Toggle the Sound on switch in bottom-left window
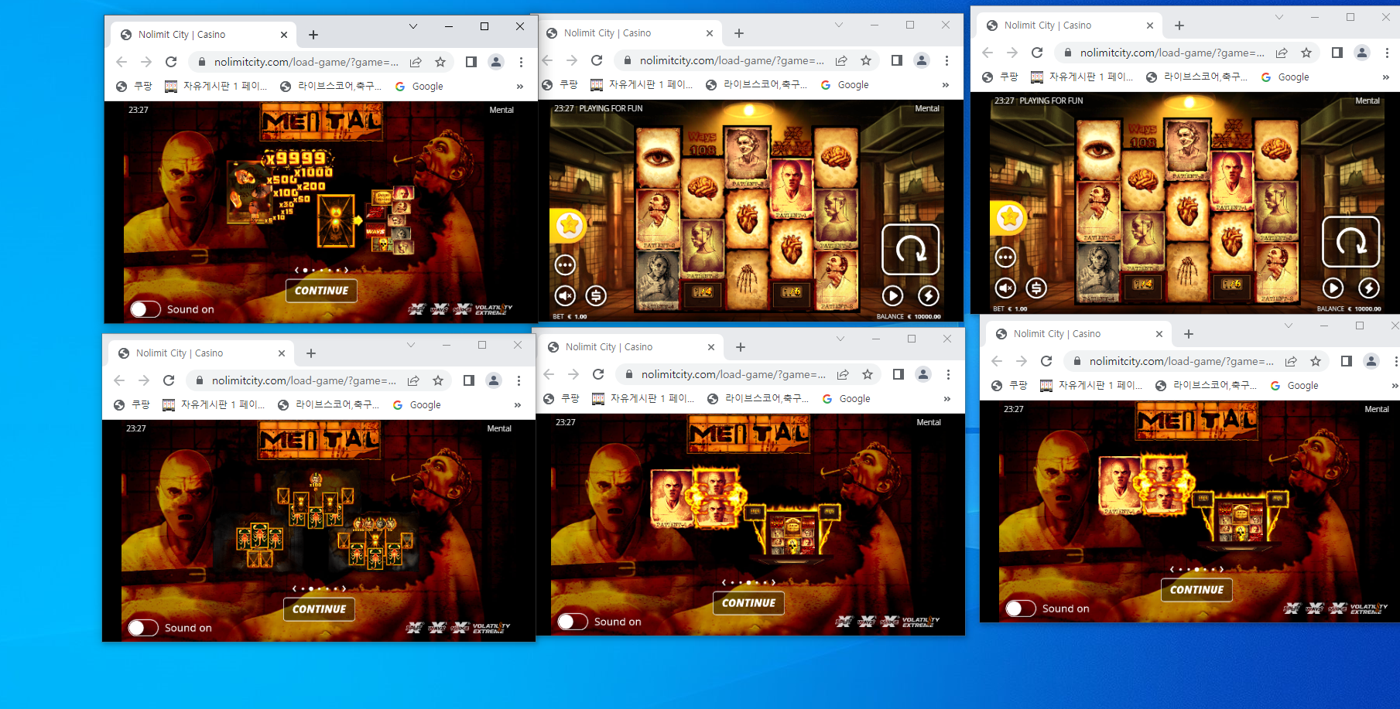1400x709 pixels. [143, 628]
